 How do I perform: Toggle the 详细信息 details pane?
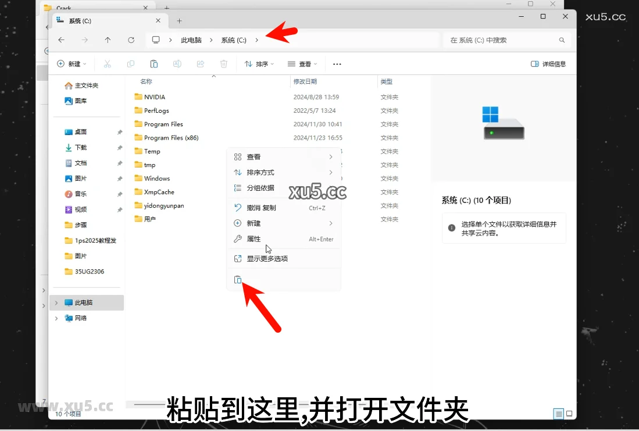pos(548,64)
